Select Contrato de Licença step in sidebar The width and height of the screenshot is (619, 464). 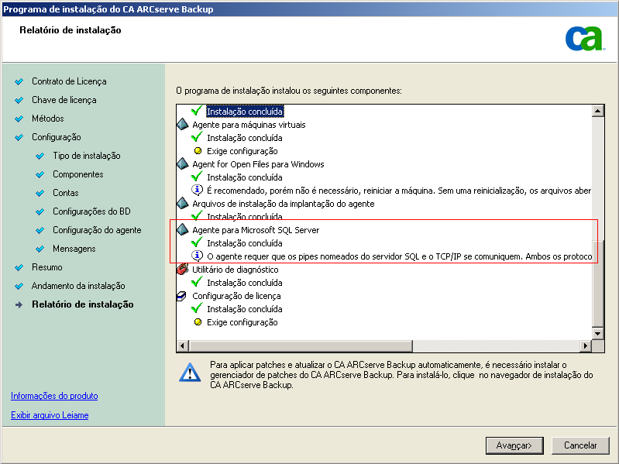(69, 81)
